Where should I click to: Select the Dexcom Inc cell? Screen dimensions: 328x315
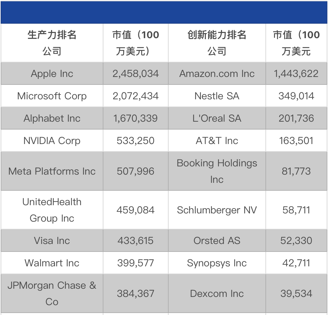coord(217,293)
